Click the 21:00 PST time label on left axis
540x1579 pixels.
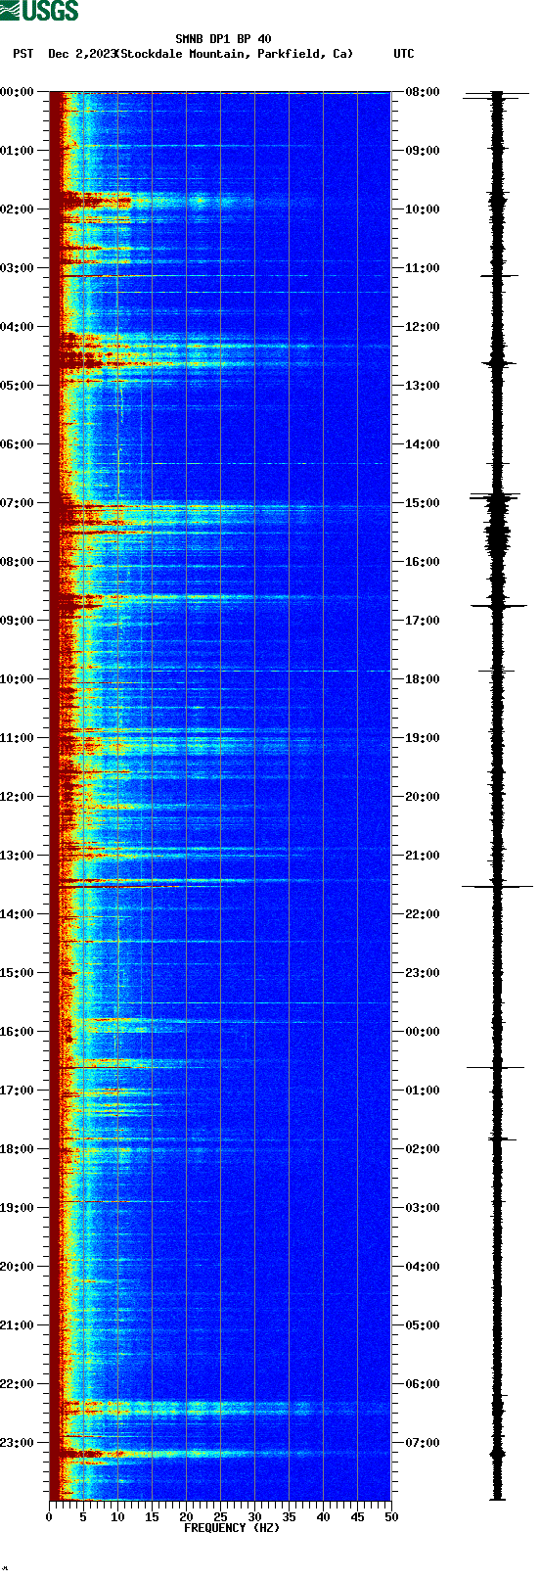pos(18,1325)
